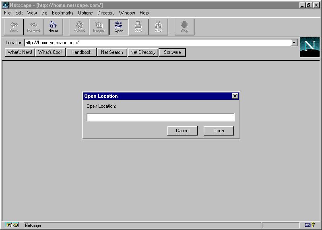The height and width of the screenshot is (230, 322).
Task: Click the Net Search button
Action: (x=112, y=52)
